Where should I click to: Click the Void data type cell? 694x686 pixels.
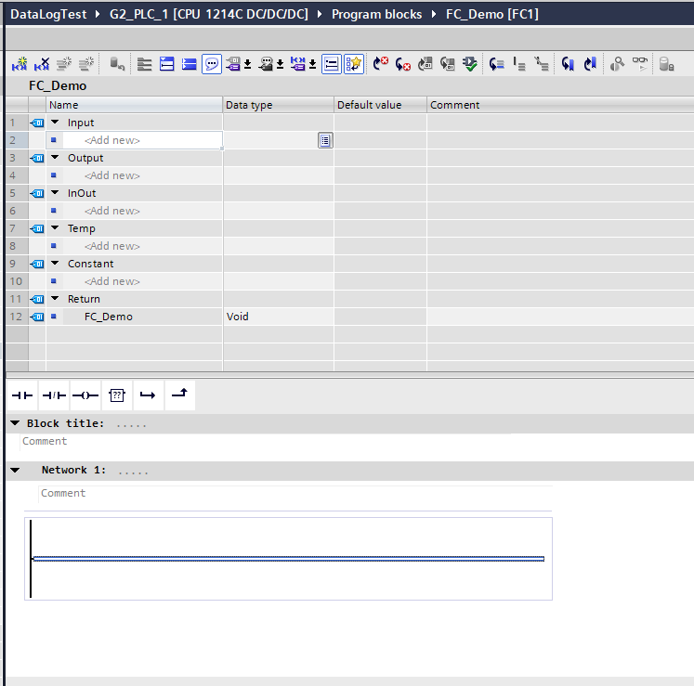[279, 317]
